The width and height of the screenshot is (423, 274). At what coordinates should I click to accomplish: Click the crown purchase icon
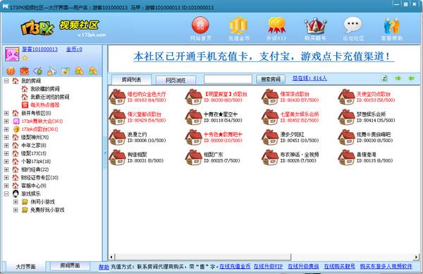[315, 26]
